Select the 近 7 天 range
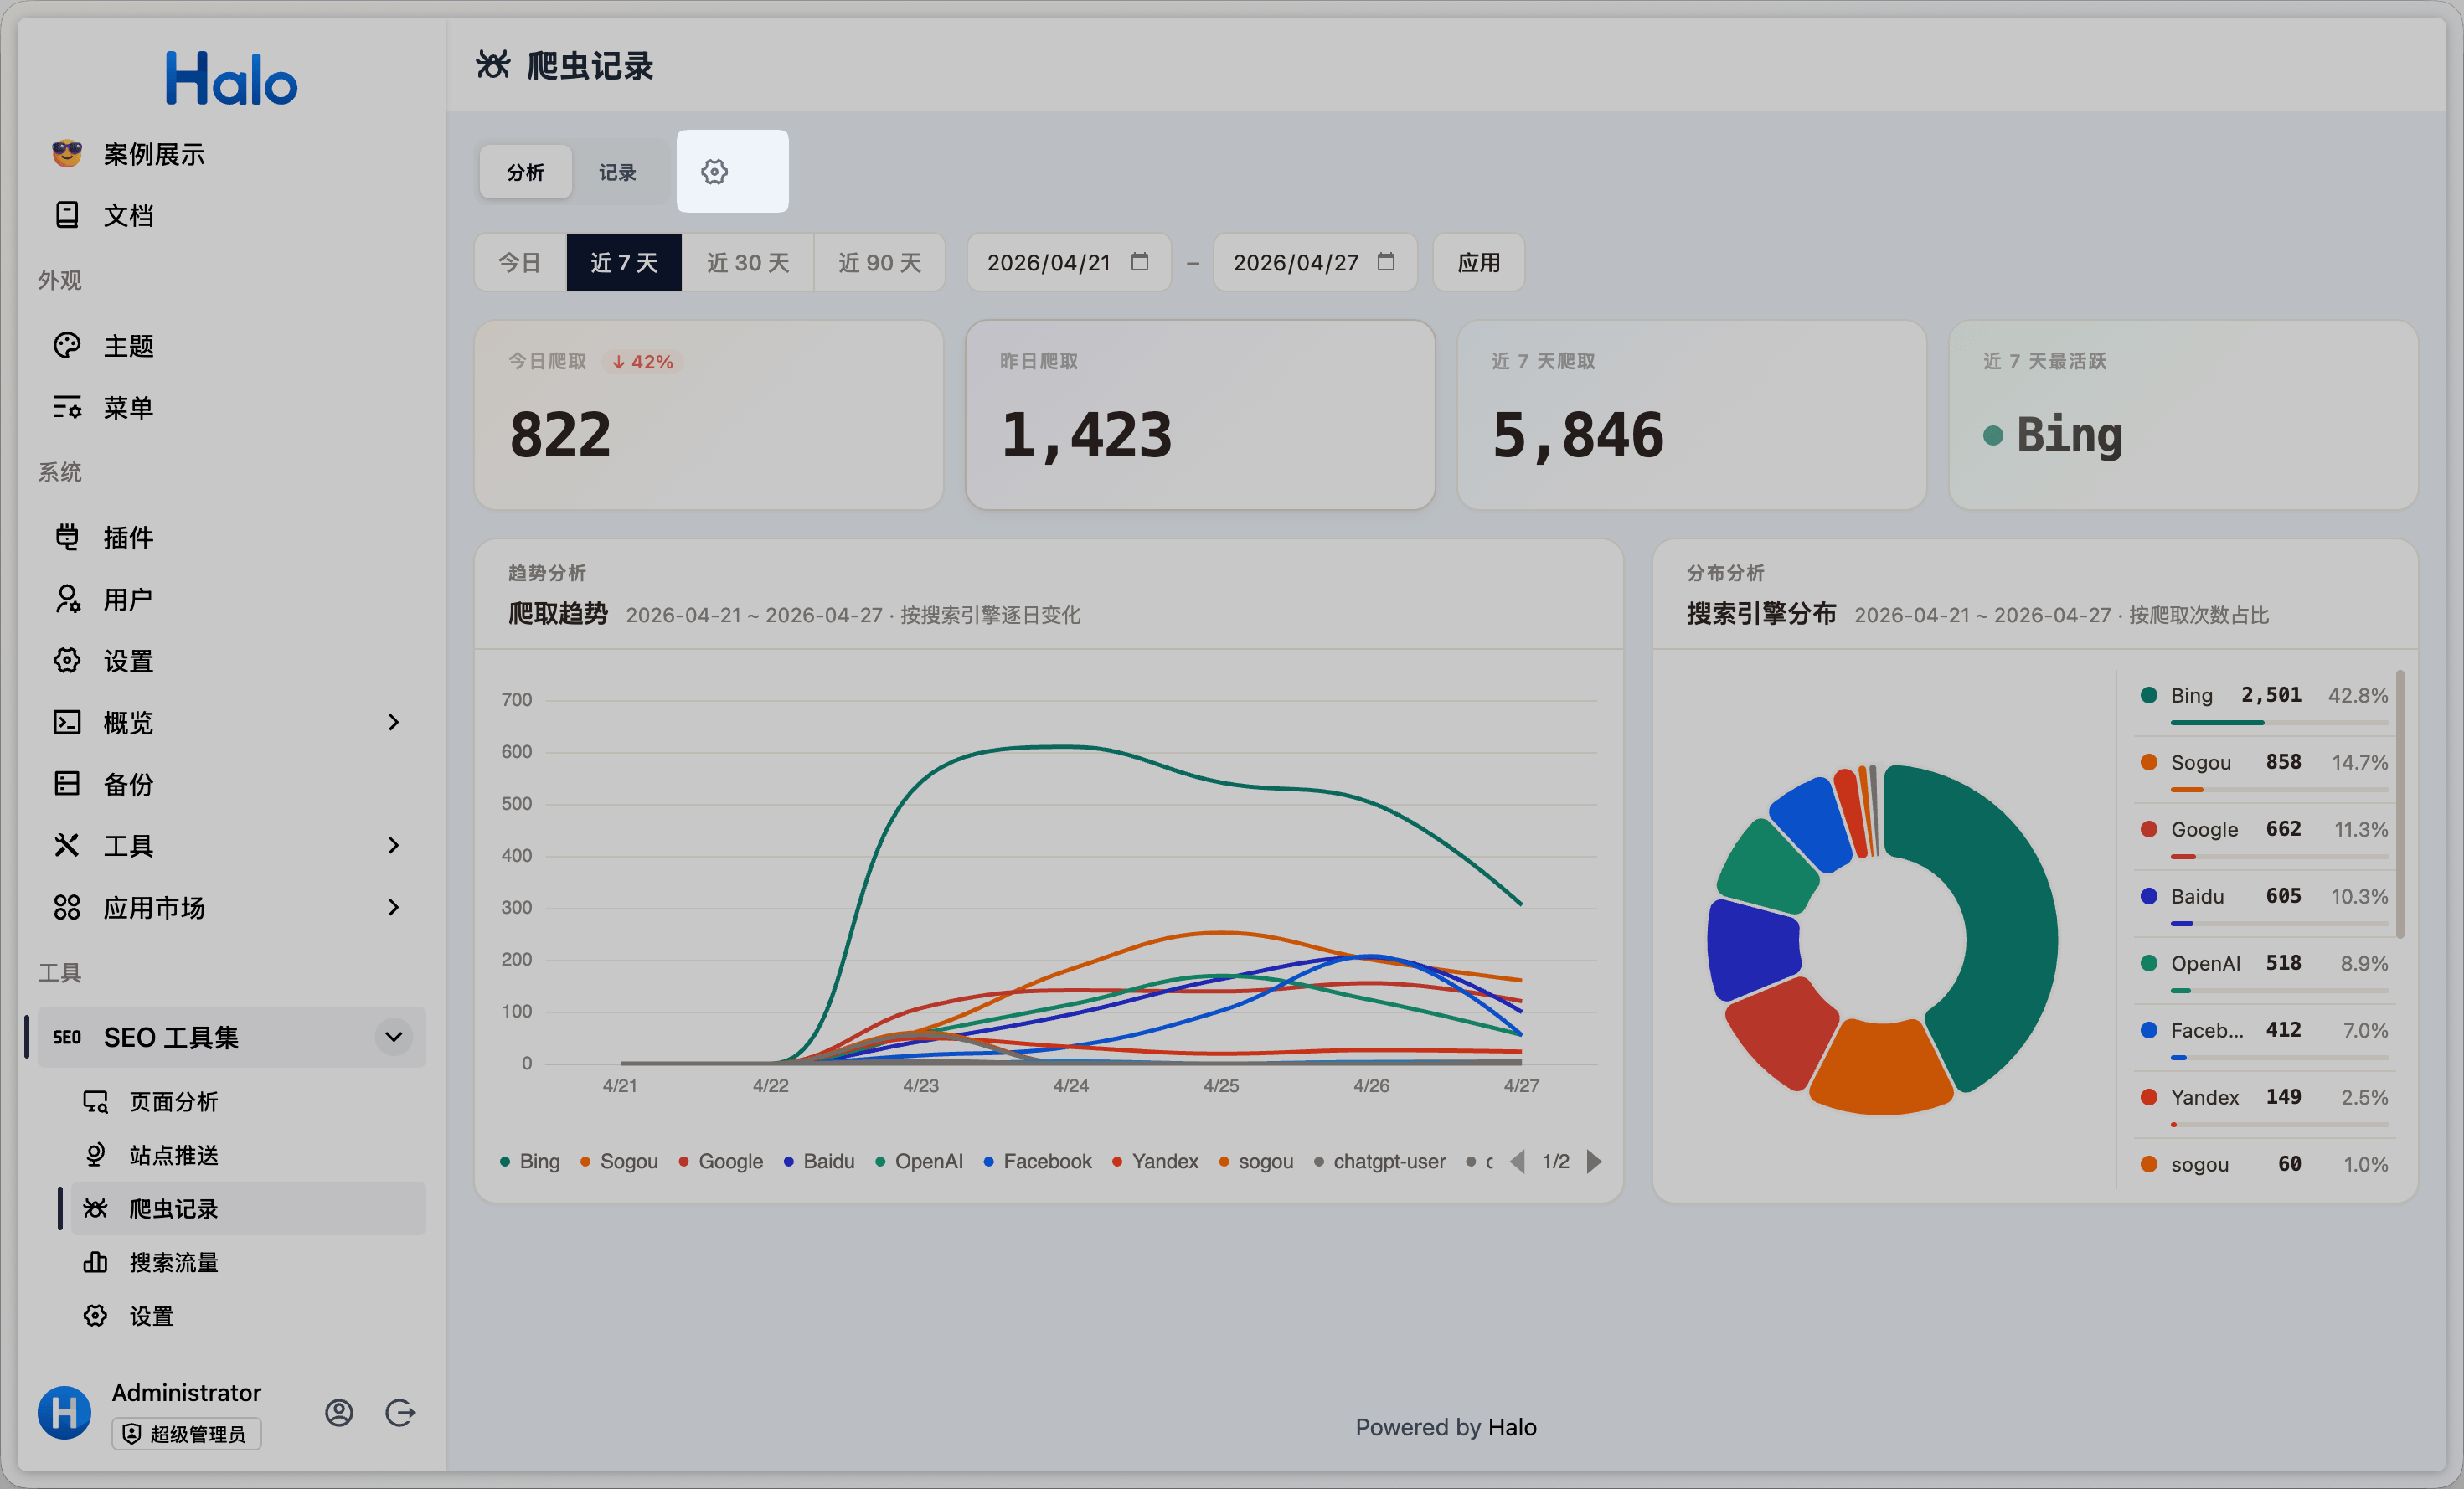 [624, 262]
